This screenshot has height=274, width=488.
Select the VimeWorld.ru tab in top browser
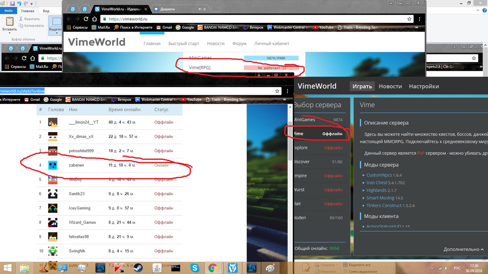tap(121, 8)
